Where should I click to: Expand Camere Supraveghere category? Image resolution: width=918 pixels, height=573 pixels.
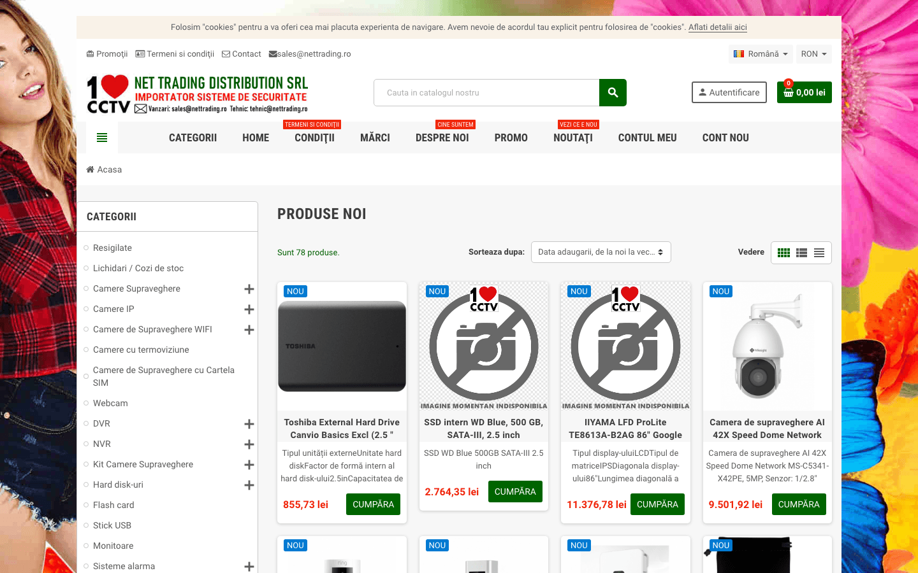click(249, 289)
